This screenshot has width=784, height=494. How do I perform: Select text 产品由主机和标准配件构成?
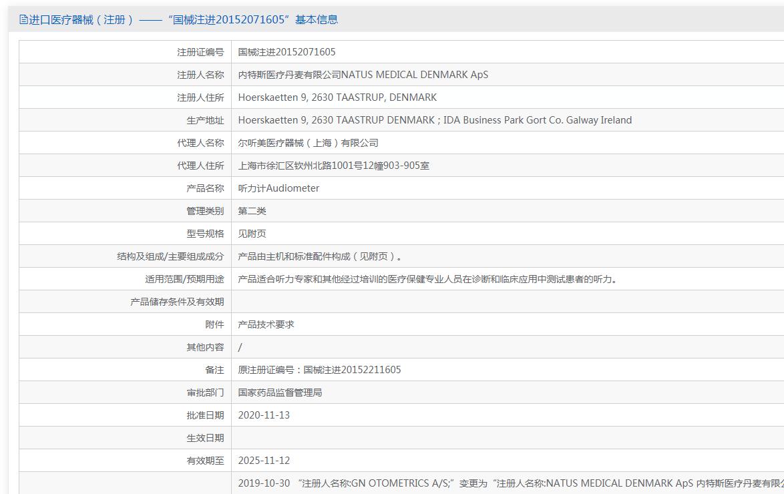pos(294,256)
